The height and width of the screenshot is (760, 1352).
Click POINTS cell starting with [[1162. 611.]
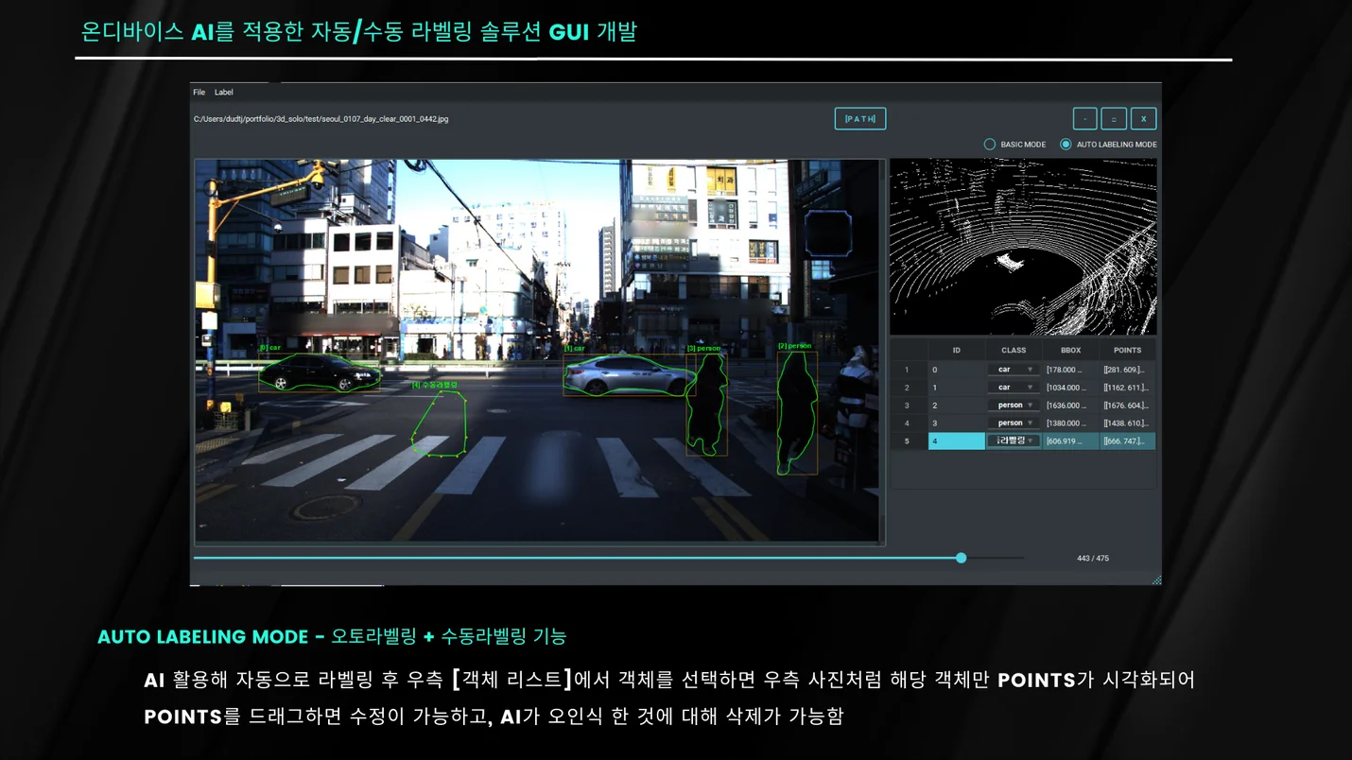[1127, 388]
